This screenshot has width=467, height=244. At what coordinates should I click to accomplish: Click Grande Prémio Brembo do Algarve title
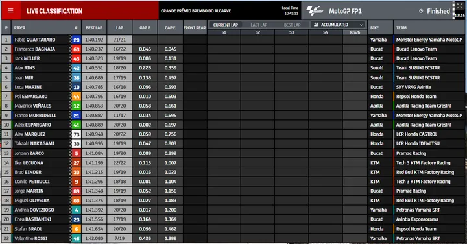pyautogui.click(x=196, y=11)
